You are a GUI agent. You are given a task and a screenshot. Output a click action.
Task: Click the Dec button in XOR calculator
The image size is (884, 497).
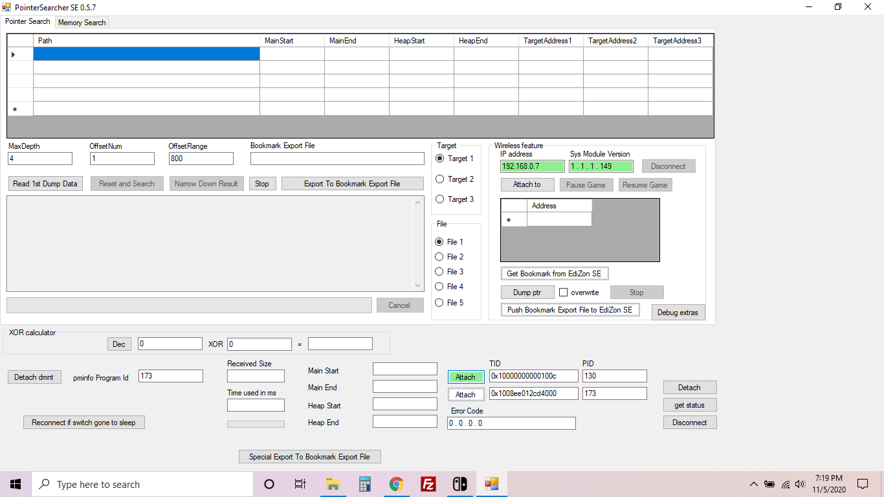(119, 344)
